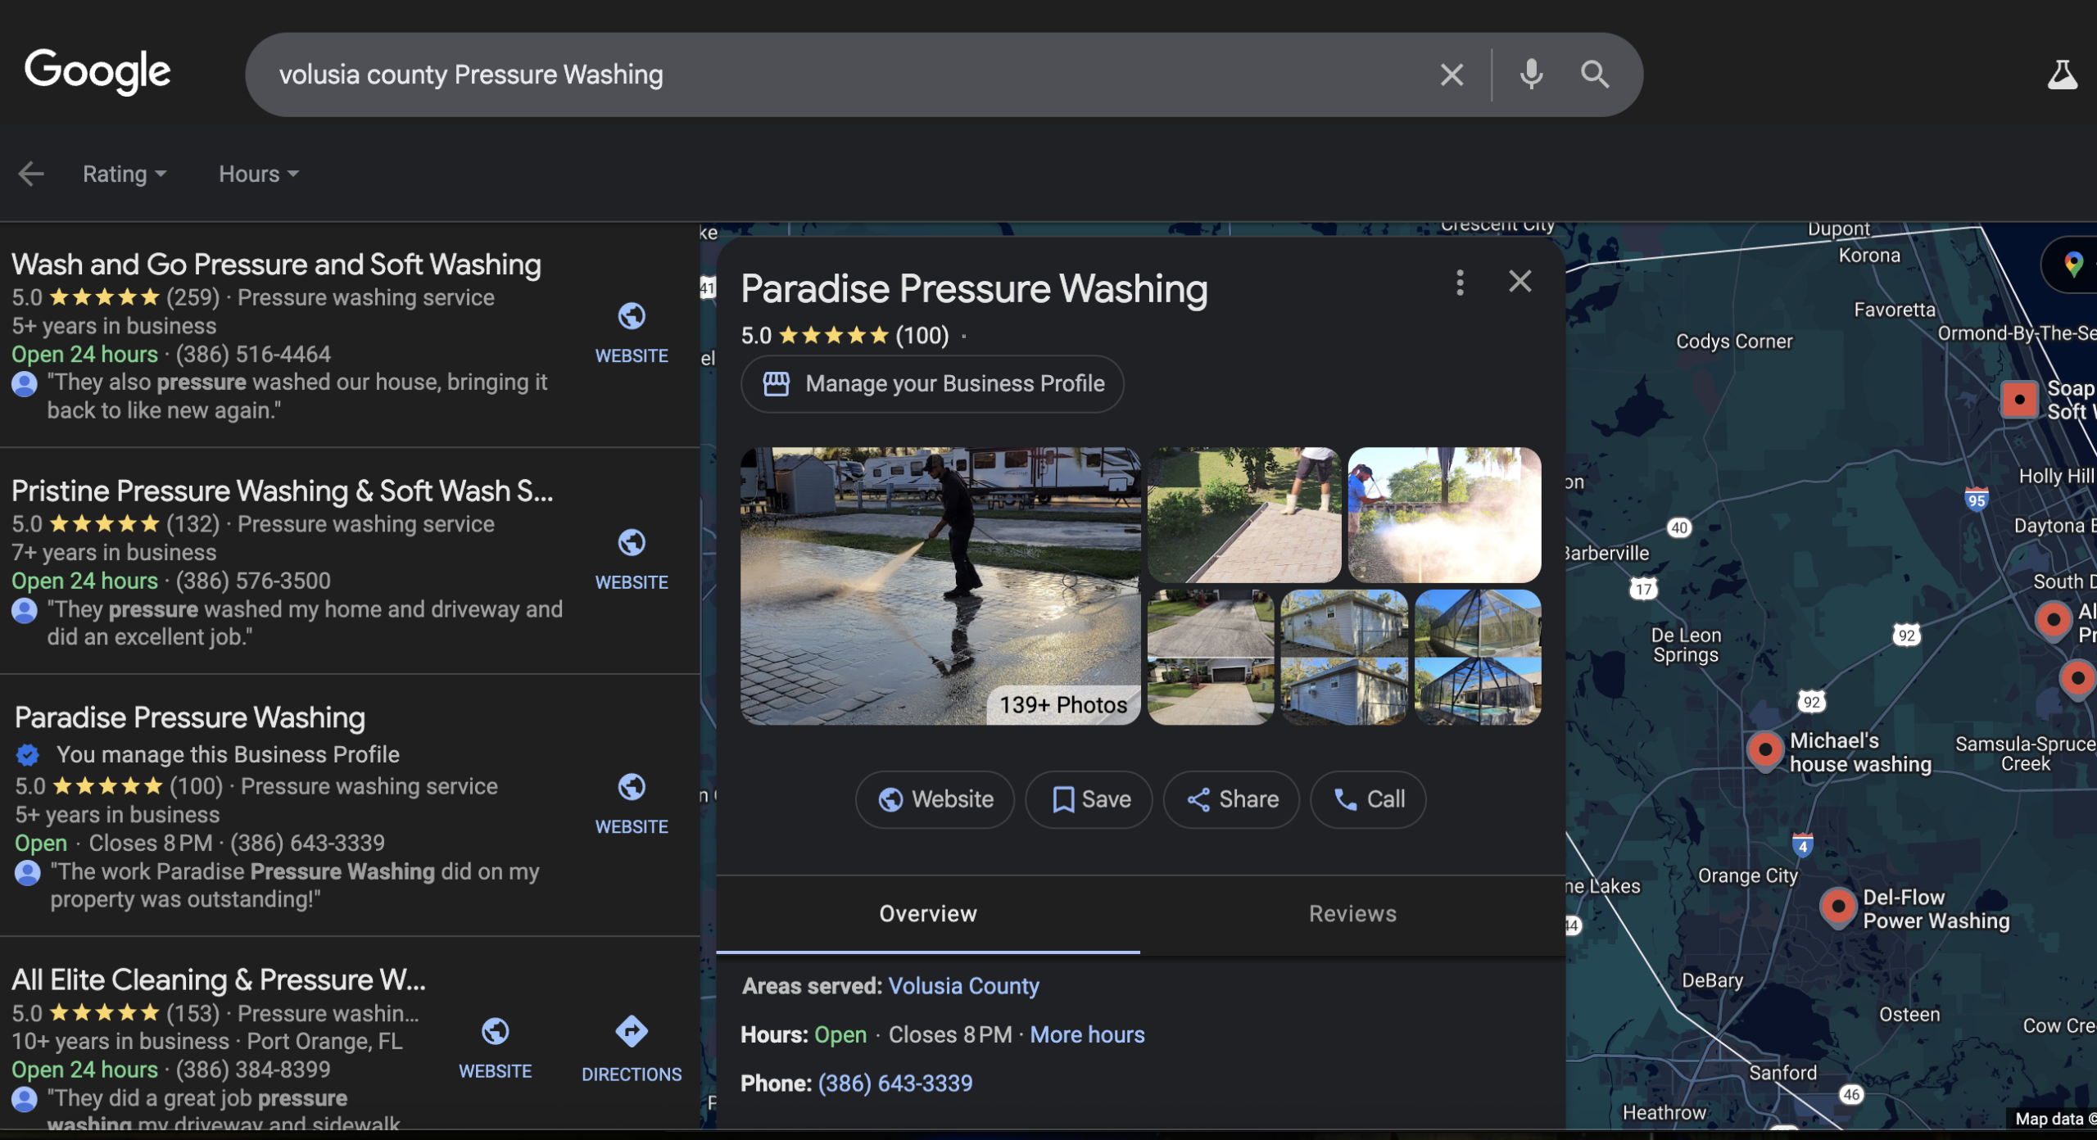Switch to the Reviews tab
The width and height of the screenshot is (2097, 1140).
click(x=1352, y=914)
